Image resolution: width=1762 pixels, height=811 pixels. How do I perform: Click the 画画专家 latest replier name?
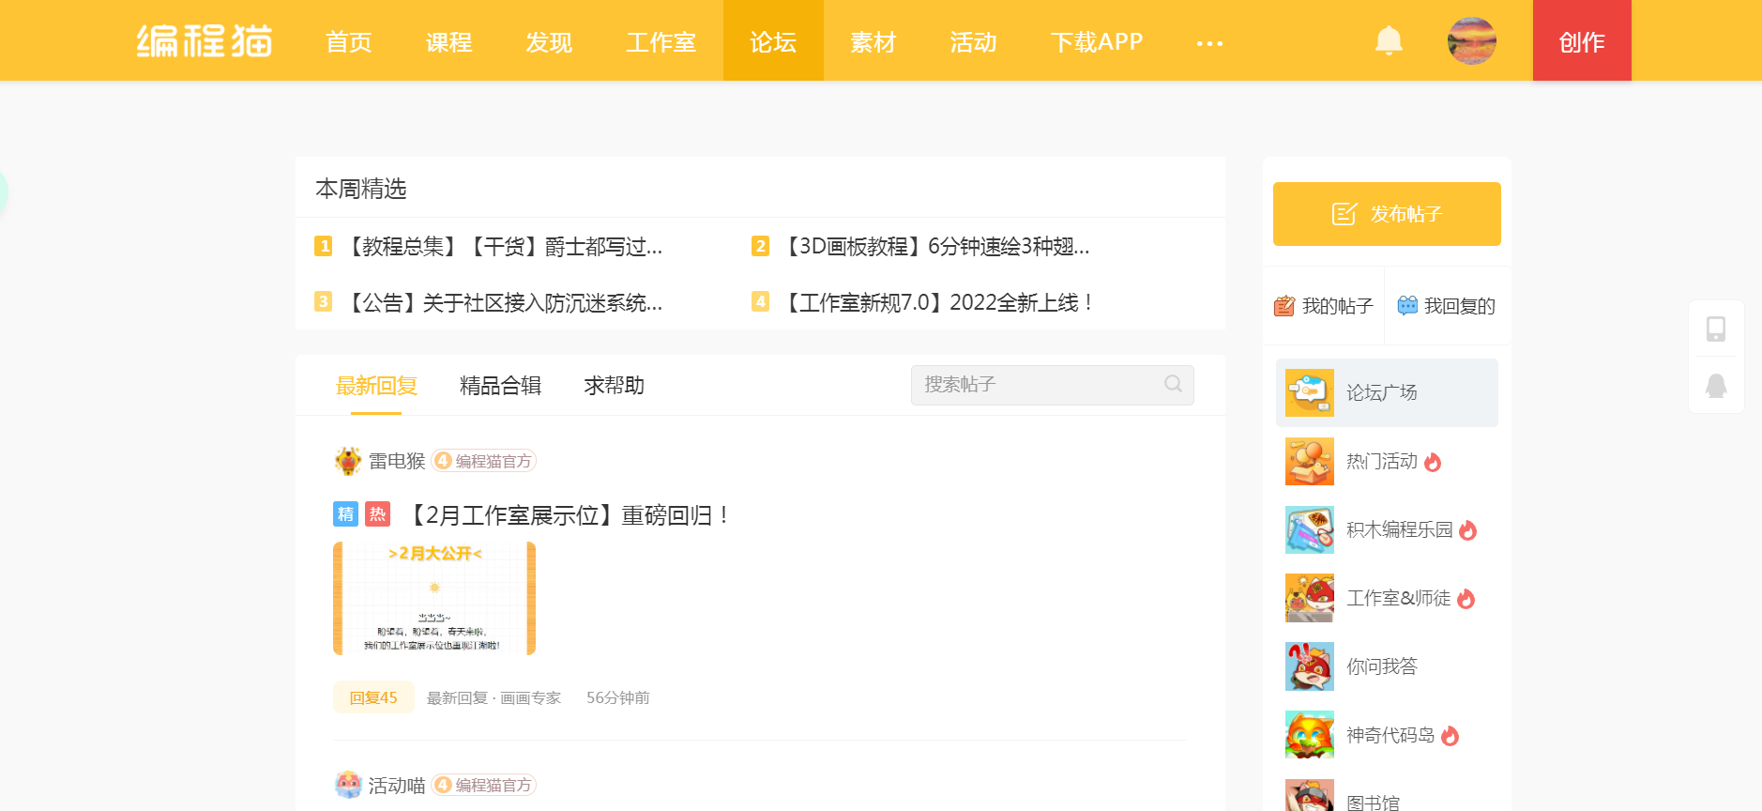pos(530,697)
